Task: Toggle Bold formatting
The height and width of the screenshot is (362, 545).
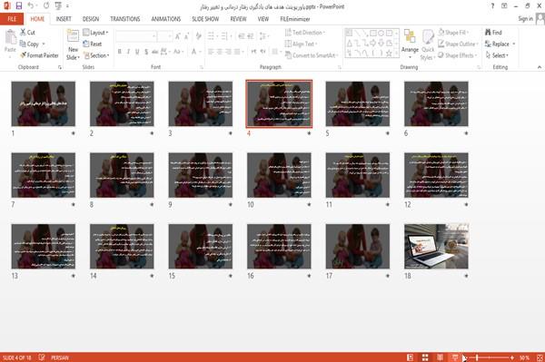Action: click(x=120, y=52)
